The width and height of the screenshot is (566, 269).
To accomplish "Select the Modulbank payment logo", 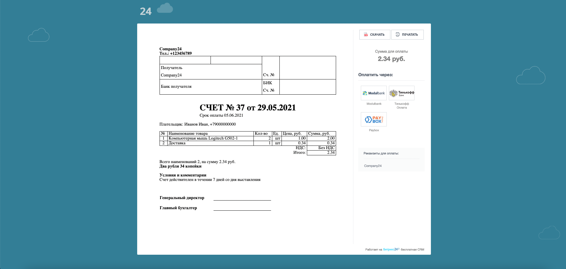I will [374, 93].
